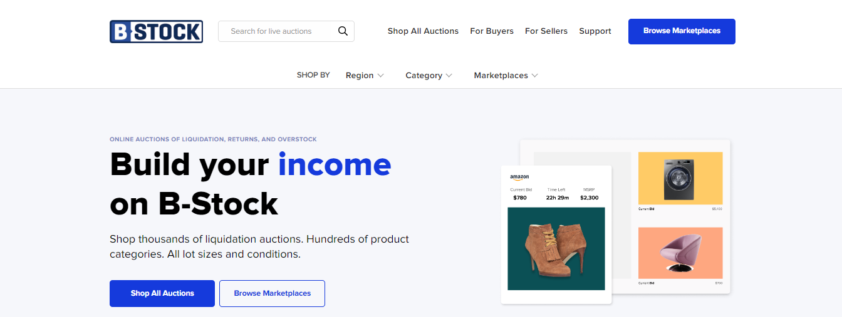Select the pink chair product thumbnail
The image size is (842, 317).
click(x=680, y=253)
